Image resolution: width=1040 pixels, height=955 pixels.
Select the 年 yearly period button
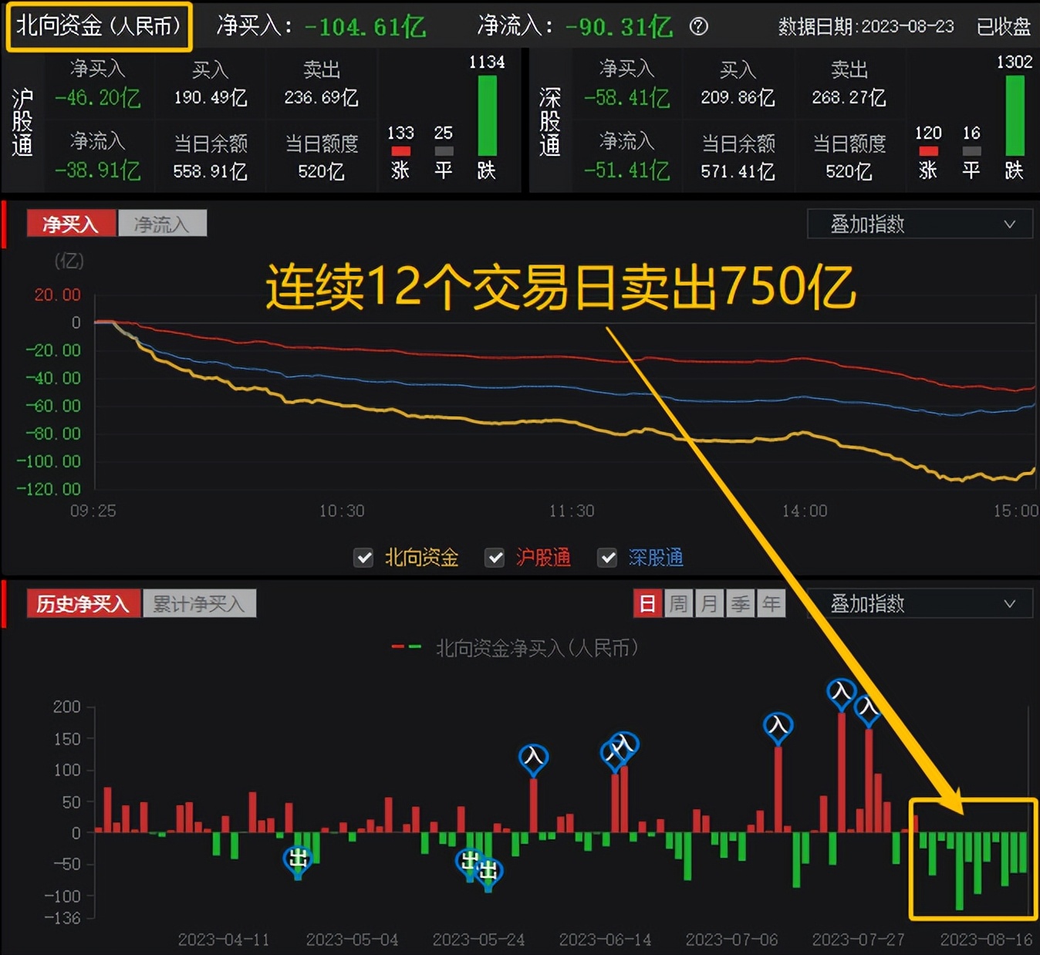pos(772,603)
